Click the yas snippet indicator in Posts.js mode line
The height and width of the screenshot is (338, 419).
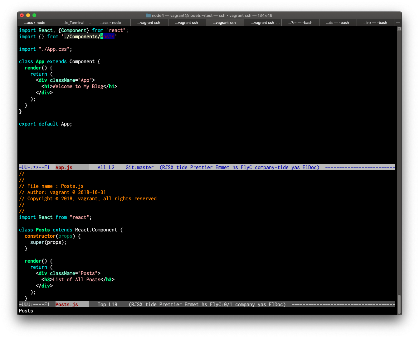point(262,304)
